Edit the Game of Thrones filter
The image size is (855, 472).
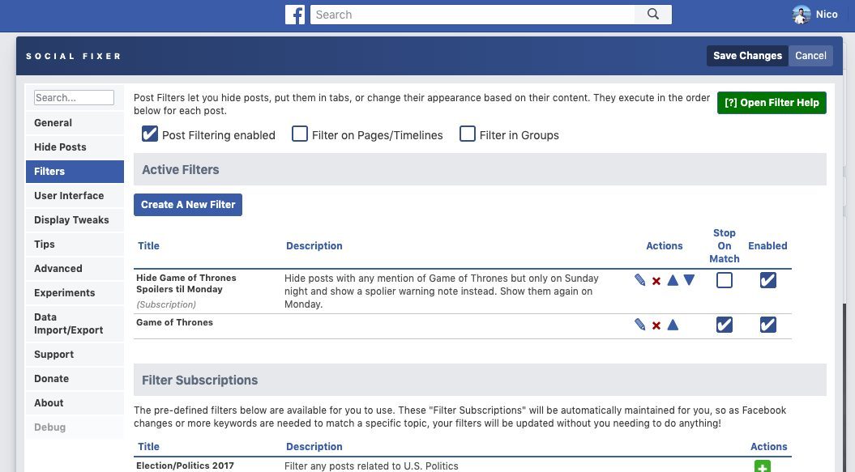(x=640, y=325)
